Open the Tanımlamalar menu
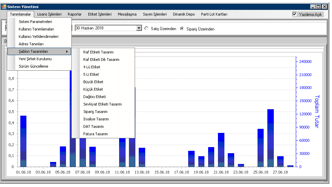This screenshot has height=187, width=332. (20, 14)
